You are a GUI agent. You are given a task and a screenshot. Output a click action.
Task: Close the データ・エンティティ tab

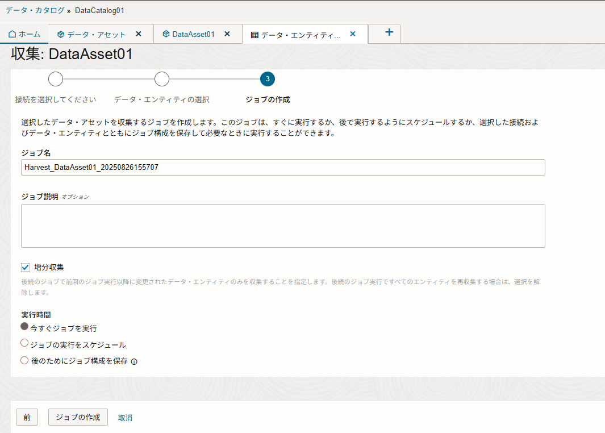[x=353, y=34]
